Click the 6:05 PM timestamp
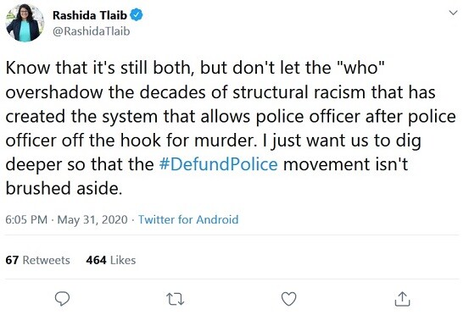This screenshot has width=469, height=315. coord(26,219)
